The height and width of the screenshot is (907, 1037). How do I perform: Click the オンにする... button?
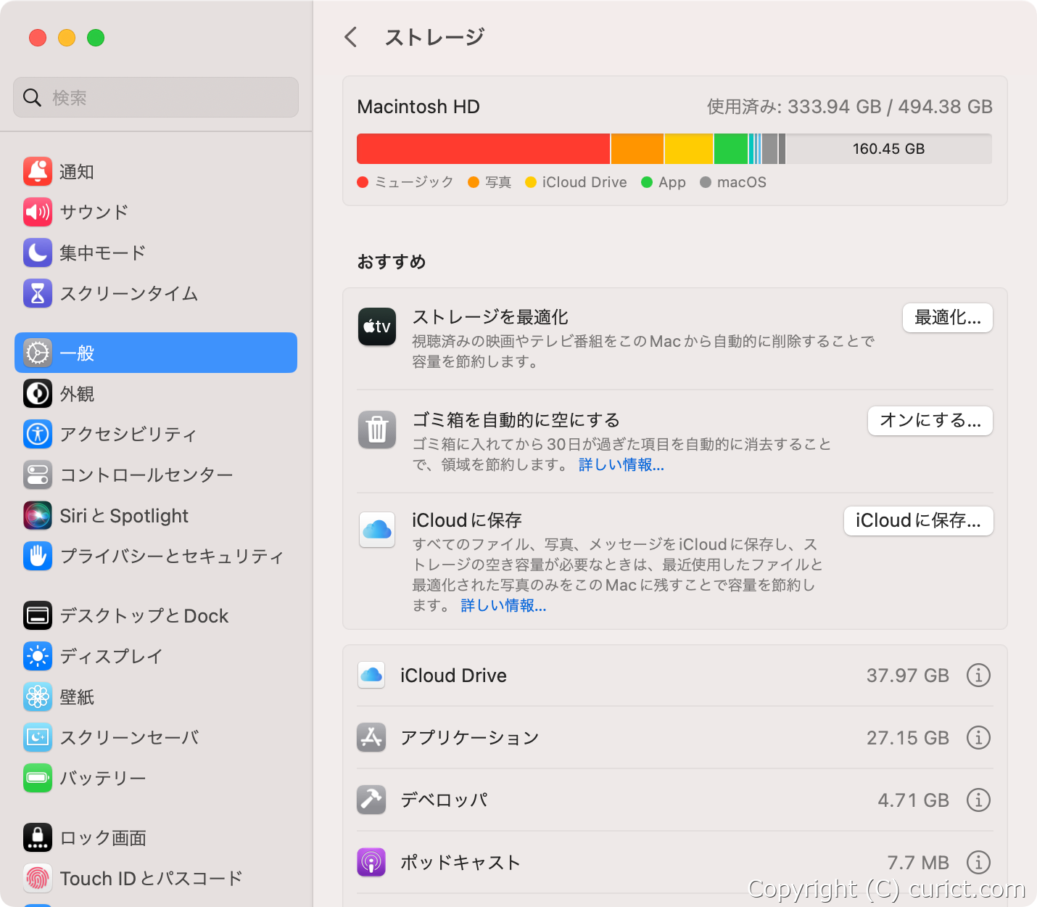(x=930, y=421)
